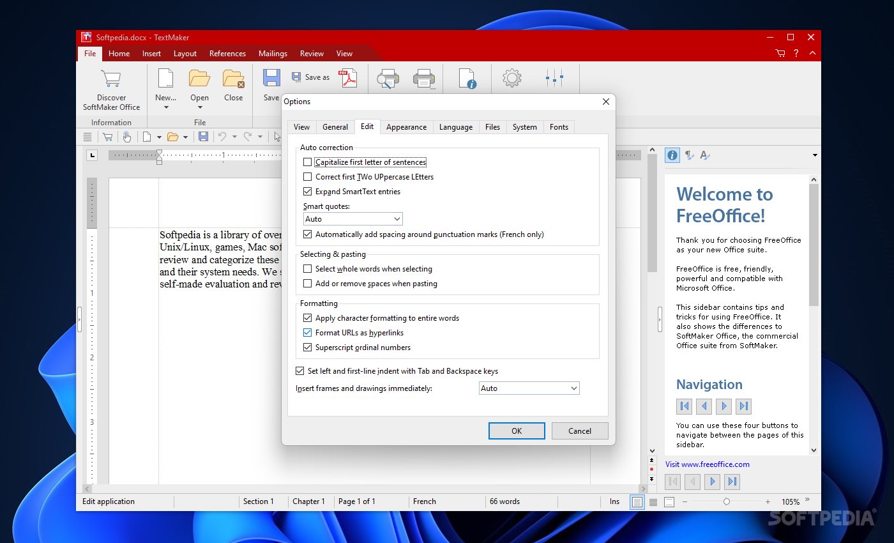Image resolution: width=894 pixels, height=543 pixels.
Task: Go to next sidebar page in Navigation section
Action: 724,406
